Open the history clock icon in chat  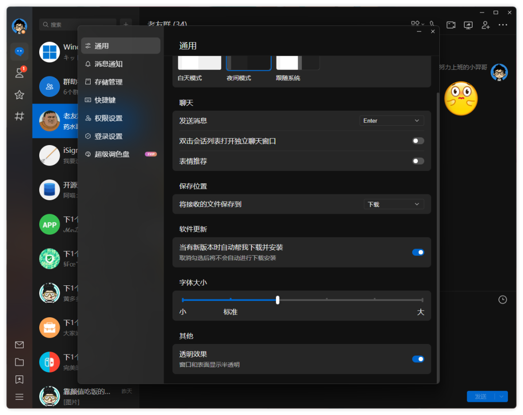coord(503,300)
